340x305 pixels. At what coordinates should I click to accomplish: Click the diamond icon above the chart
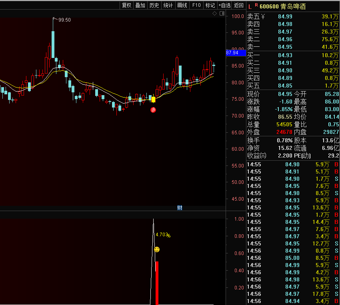214,14
